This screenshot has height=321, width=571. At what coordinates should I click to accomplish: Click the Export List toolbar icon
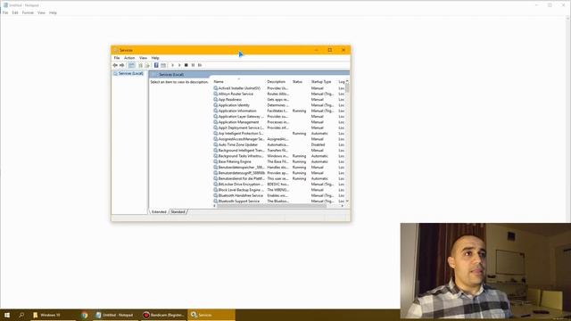pyautogui.click(x=147, y=65)
